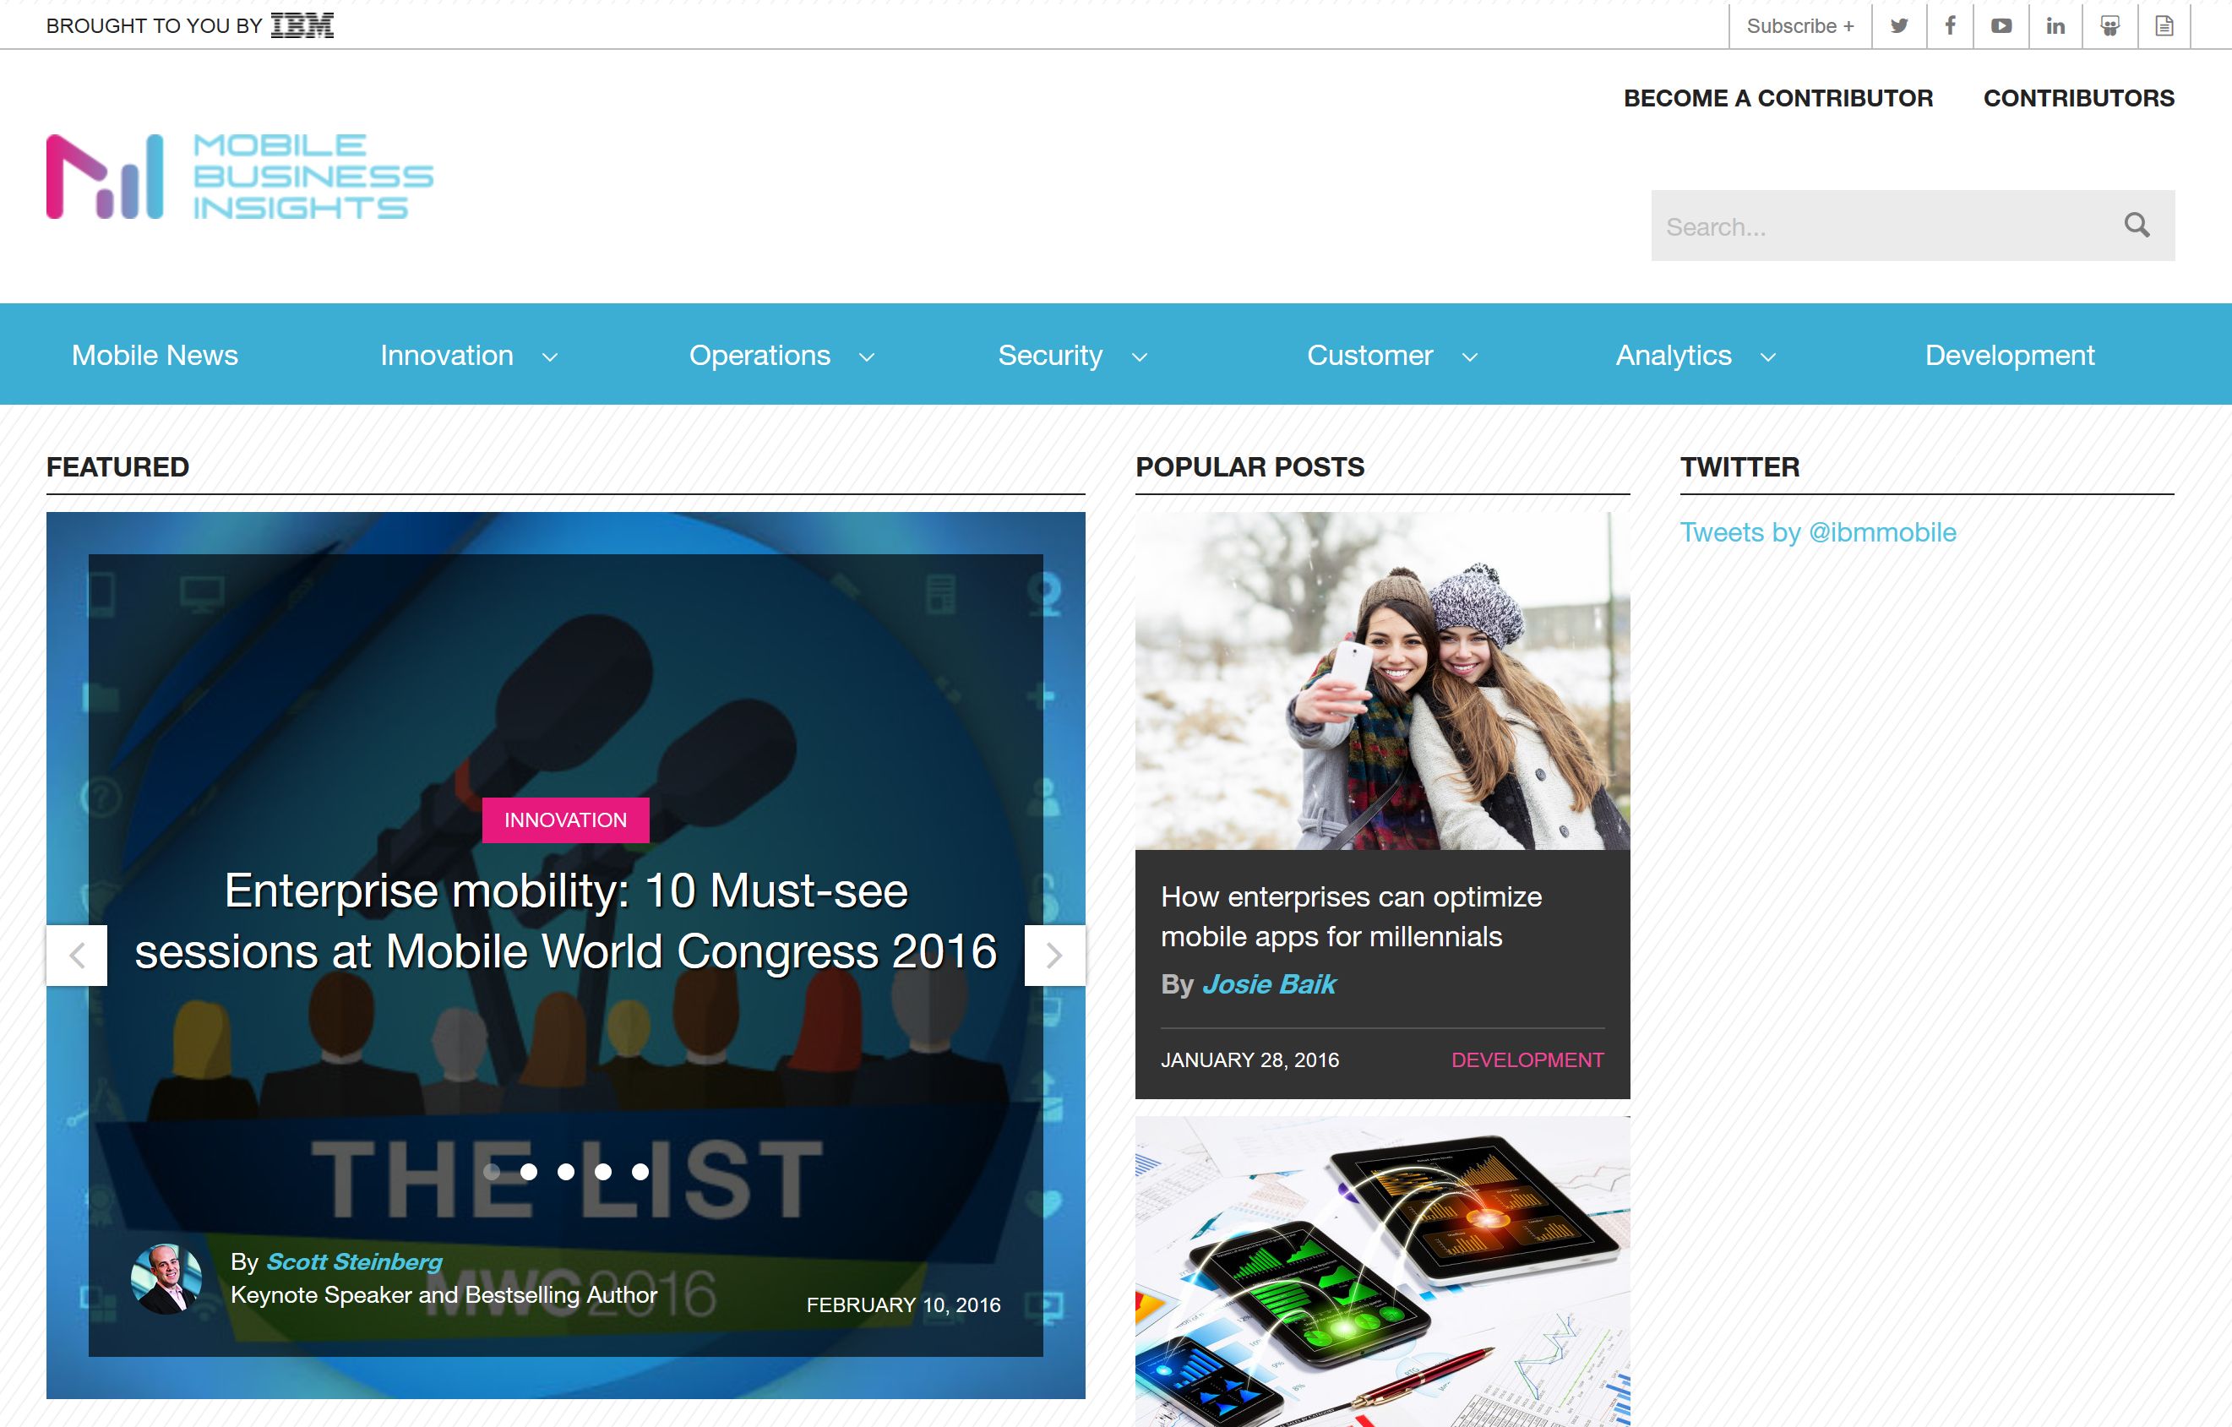Screen dimensions: 2232x1427
Task: Advance featured slider with next arrow
Action: (1053, 955)
